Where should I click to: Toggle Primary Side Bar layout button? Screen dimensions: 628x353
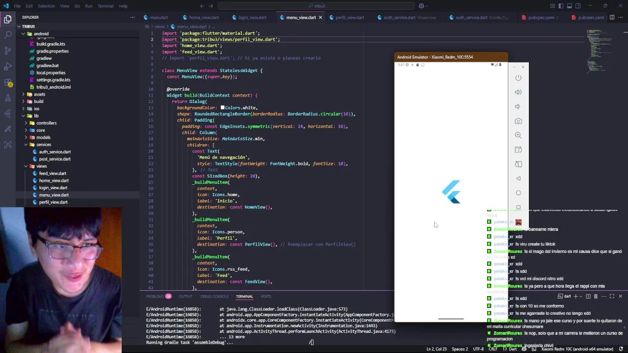(561, 6)
